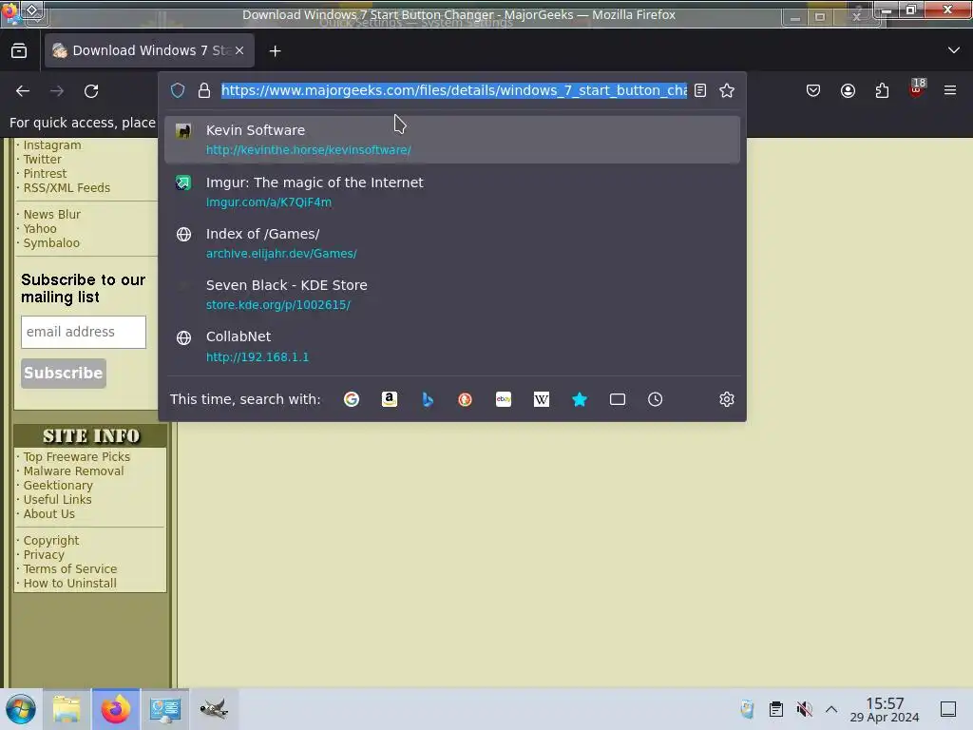Image resolution: width=973 pixels, height=730 pixels.
Task: Search this time with Google
Action: click(352, 399)
